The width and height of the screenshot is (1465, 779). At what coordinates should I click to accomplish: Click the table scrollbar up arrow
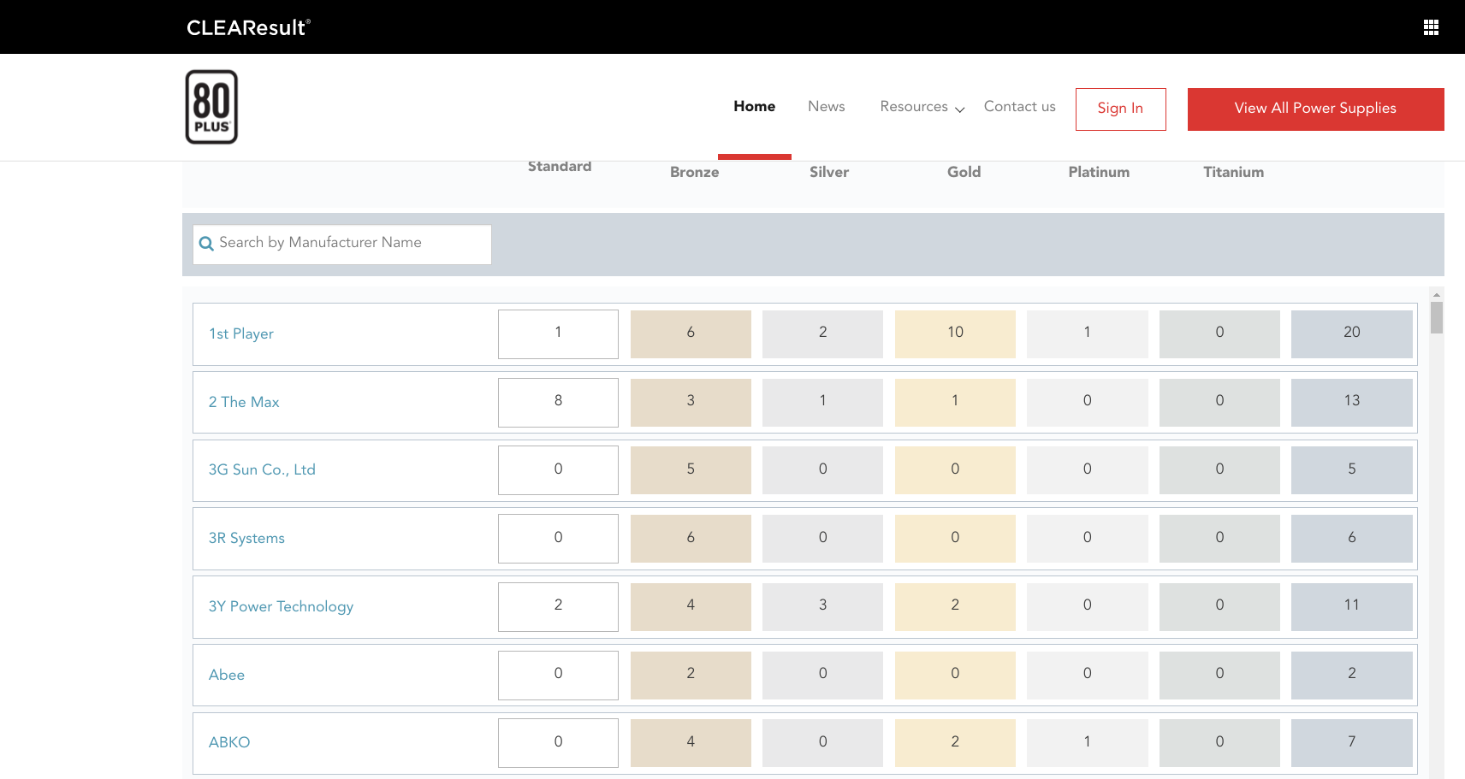click(1437, 294)
